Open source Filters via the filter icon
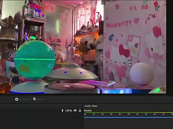Viewport: 173px width, 129px height. pyautogui.click(x=35, y=99)
